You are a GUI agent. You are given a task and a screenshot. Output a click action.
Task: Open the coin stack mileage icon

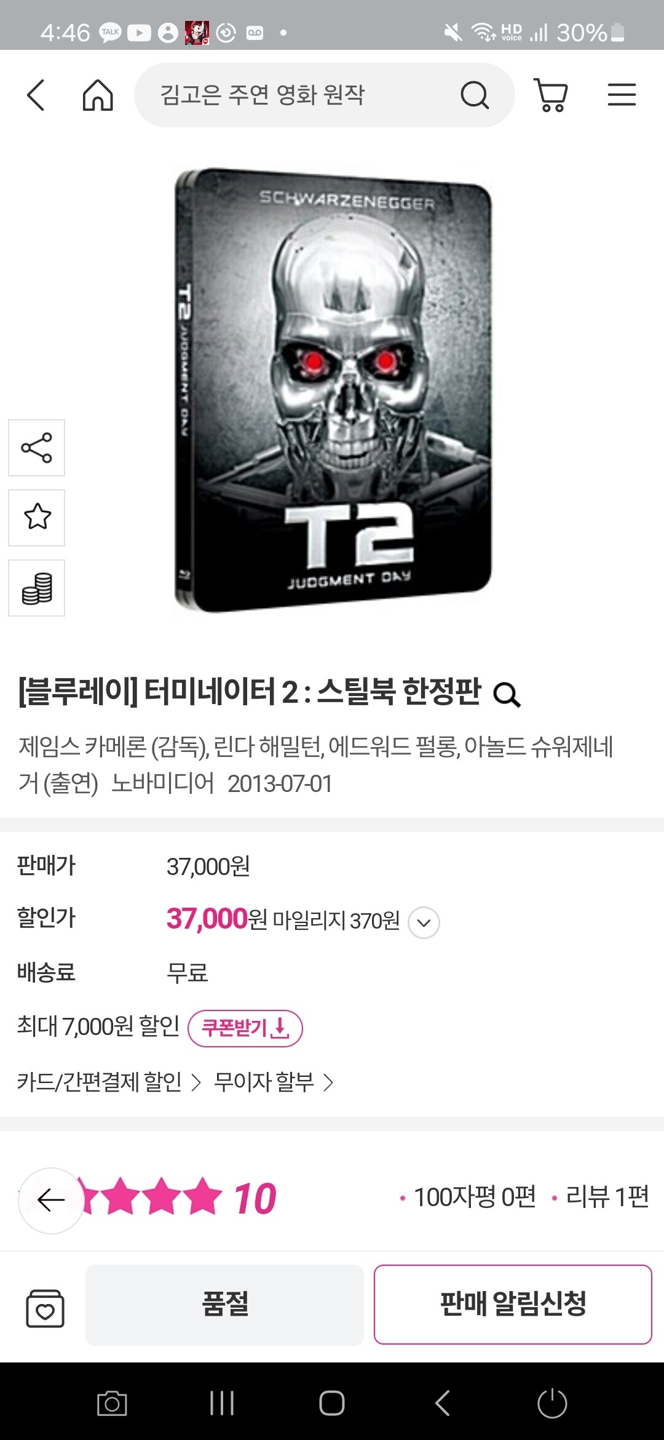pos(36,588)
